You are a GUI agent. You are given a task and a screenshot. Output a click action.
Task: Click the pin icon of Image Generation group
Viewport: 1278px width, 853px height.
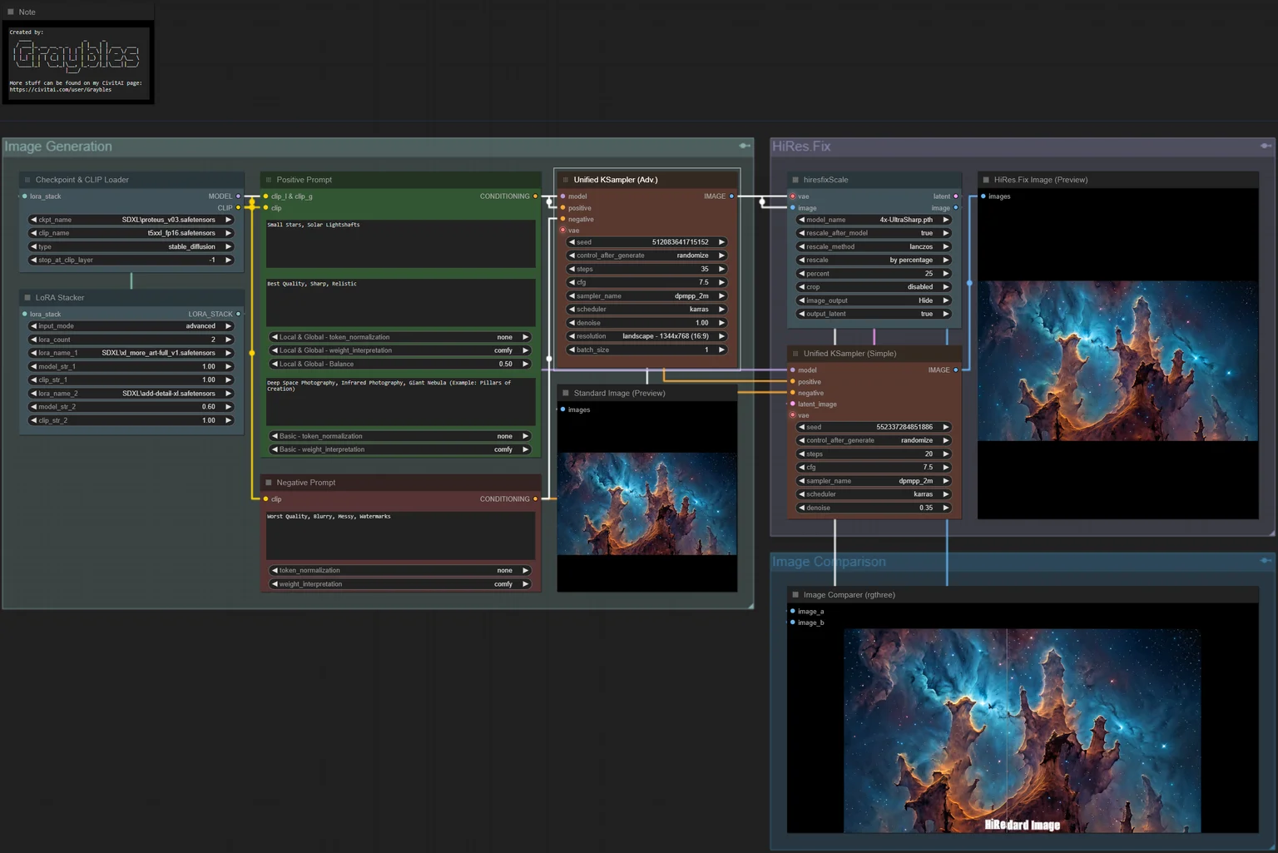(x=745, y=146)
